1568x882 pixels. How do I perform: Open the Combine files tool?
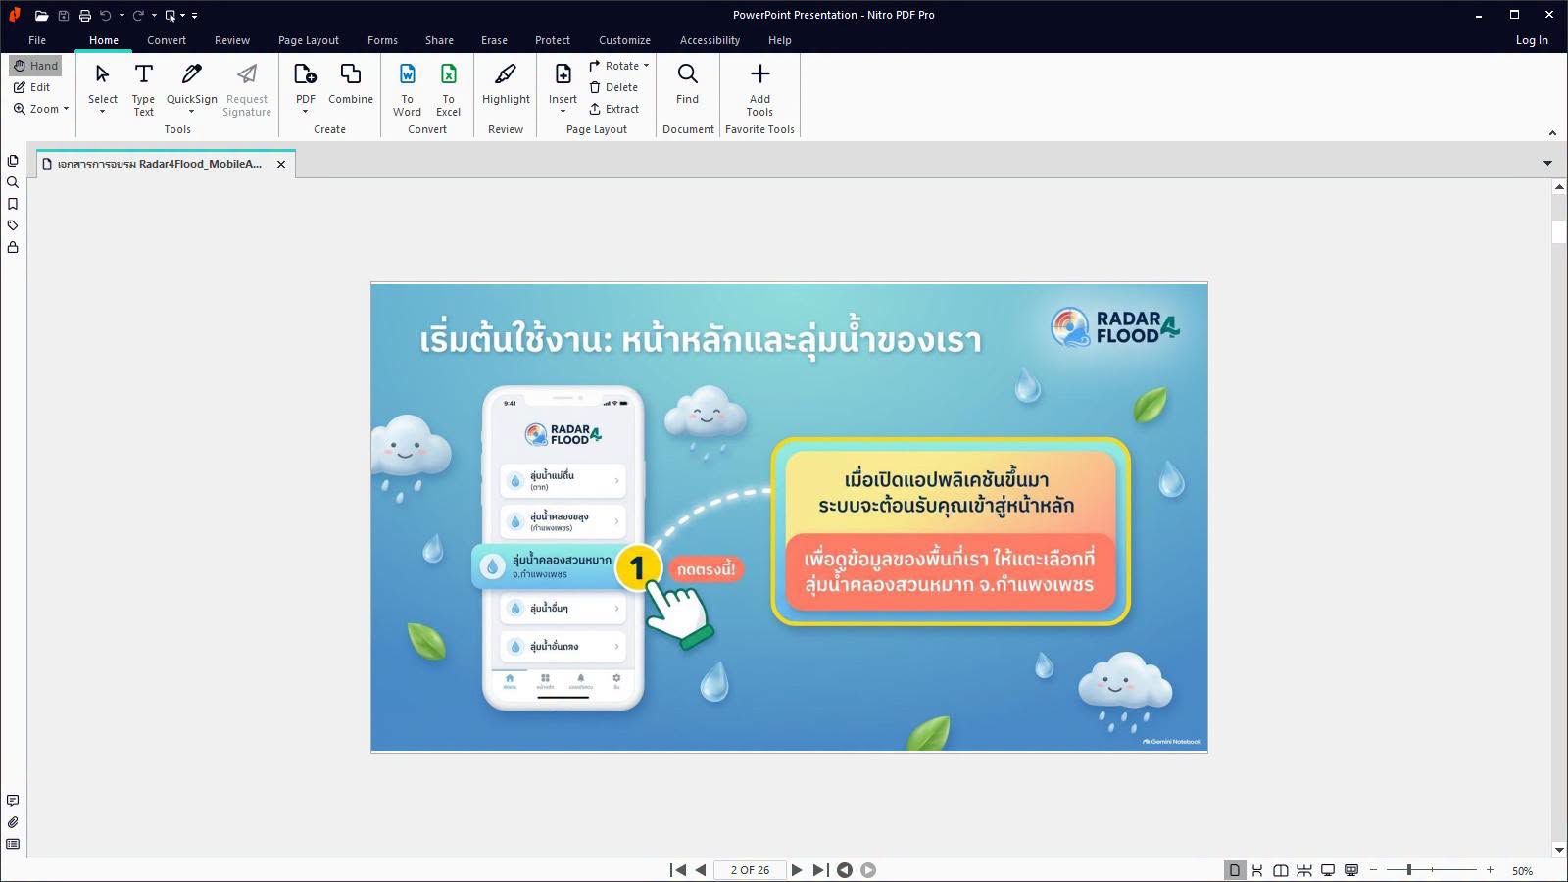pyautogui.click(x=350, y=84)
